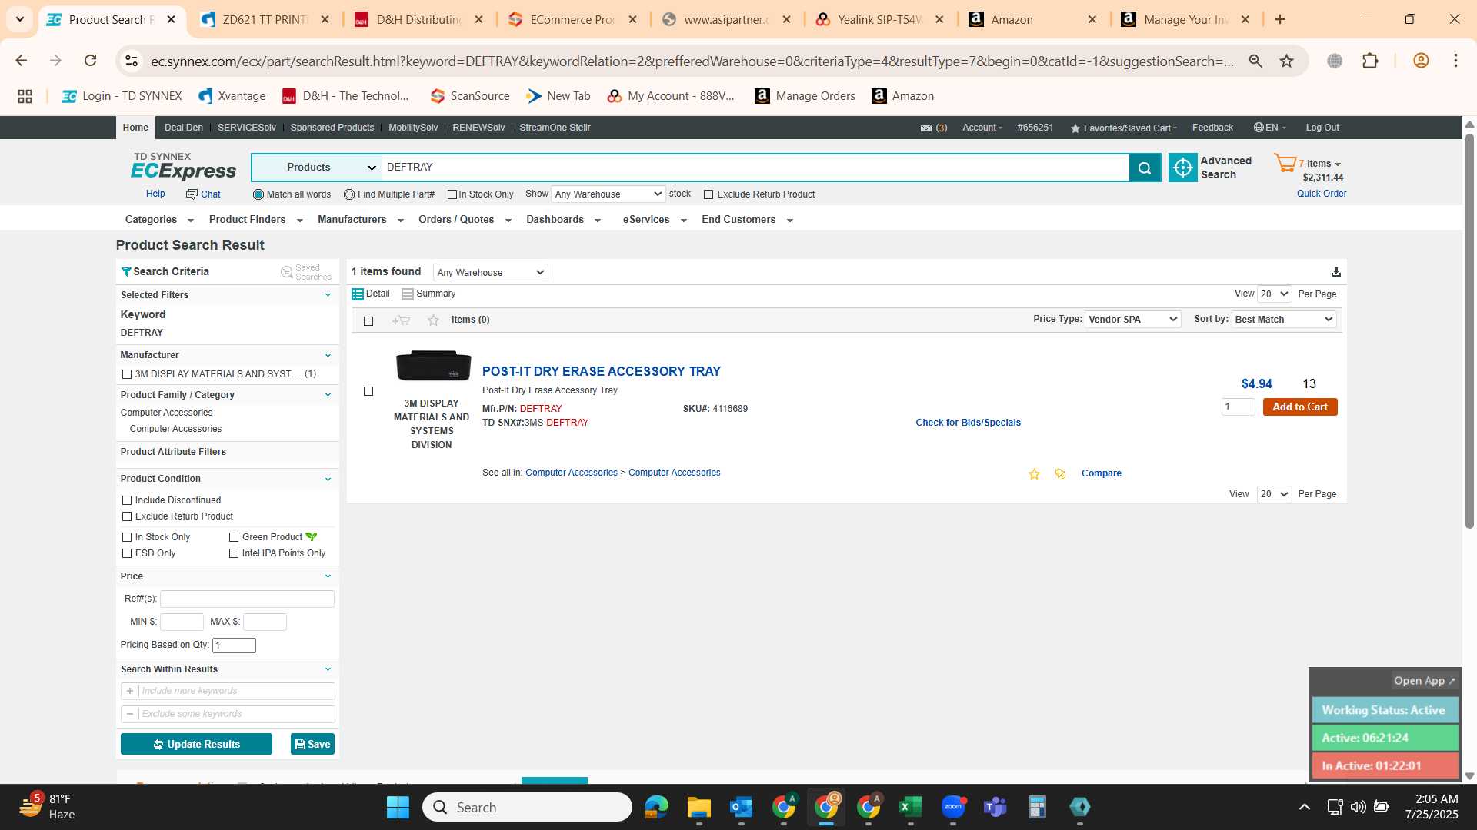Select Find Multiple Part# radio button

tap(349, 195)
